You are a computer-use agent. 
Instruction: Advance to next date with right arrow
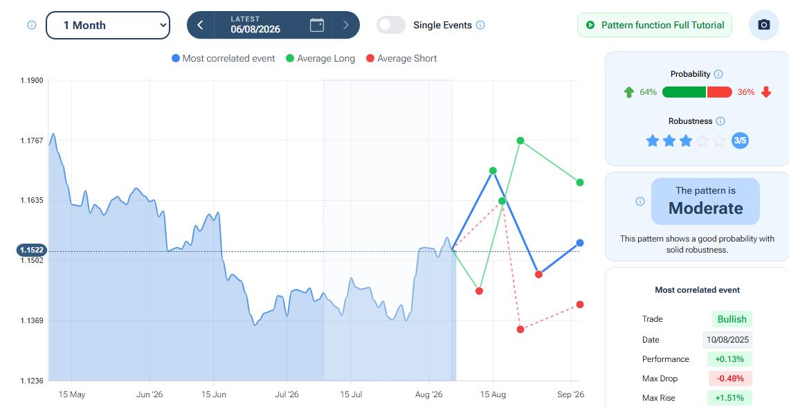click(345, 25)
